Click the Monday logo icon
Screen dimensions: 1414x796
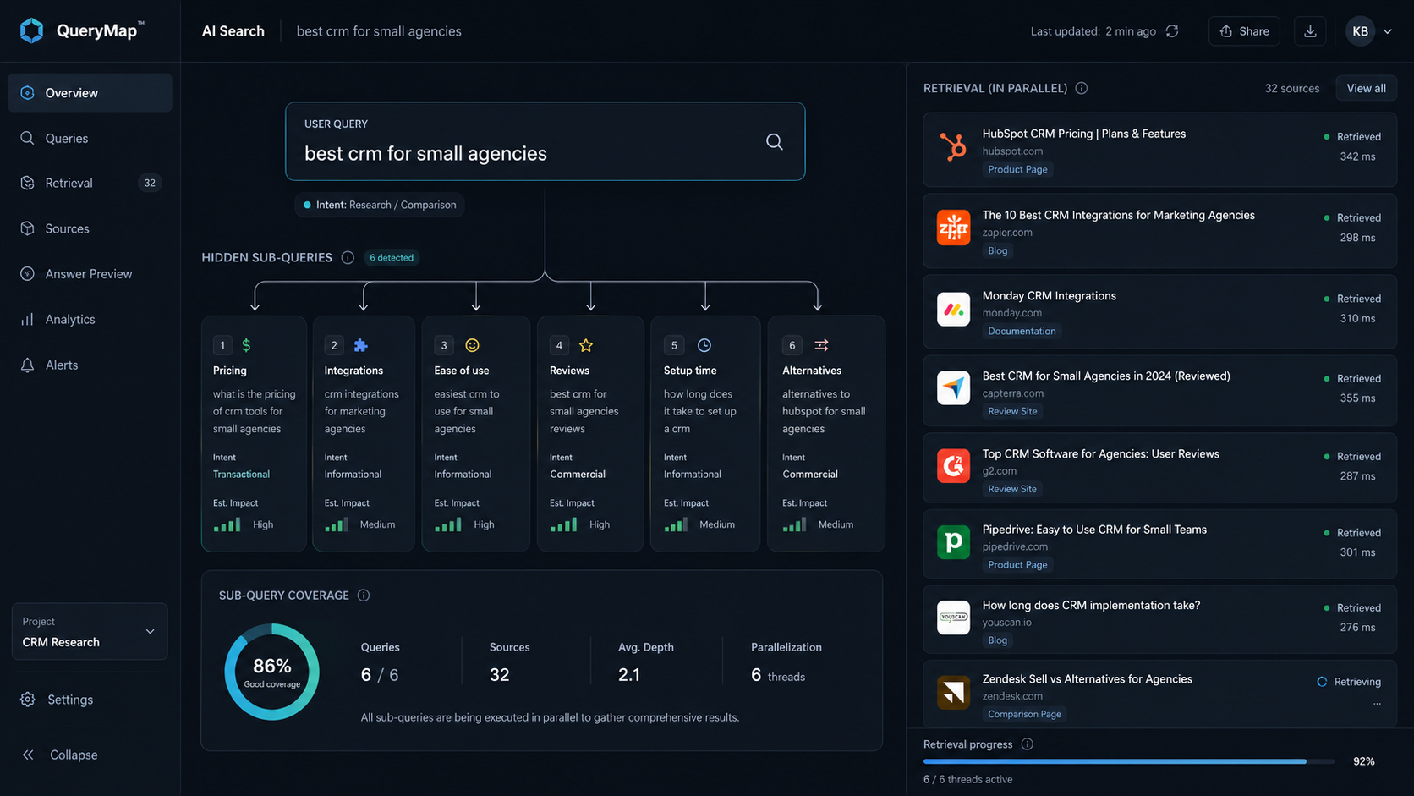coord(953,310)
